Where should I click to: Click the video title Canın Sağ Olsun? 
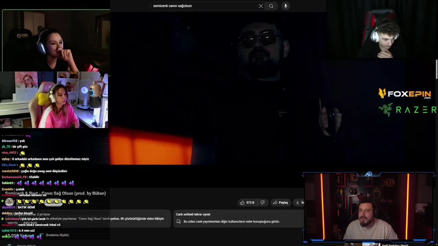[x=55, y=193]
